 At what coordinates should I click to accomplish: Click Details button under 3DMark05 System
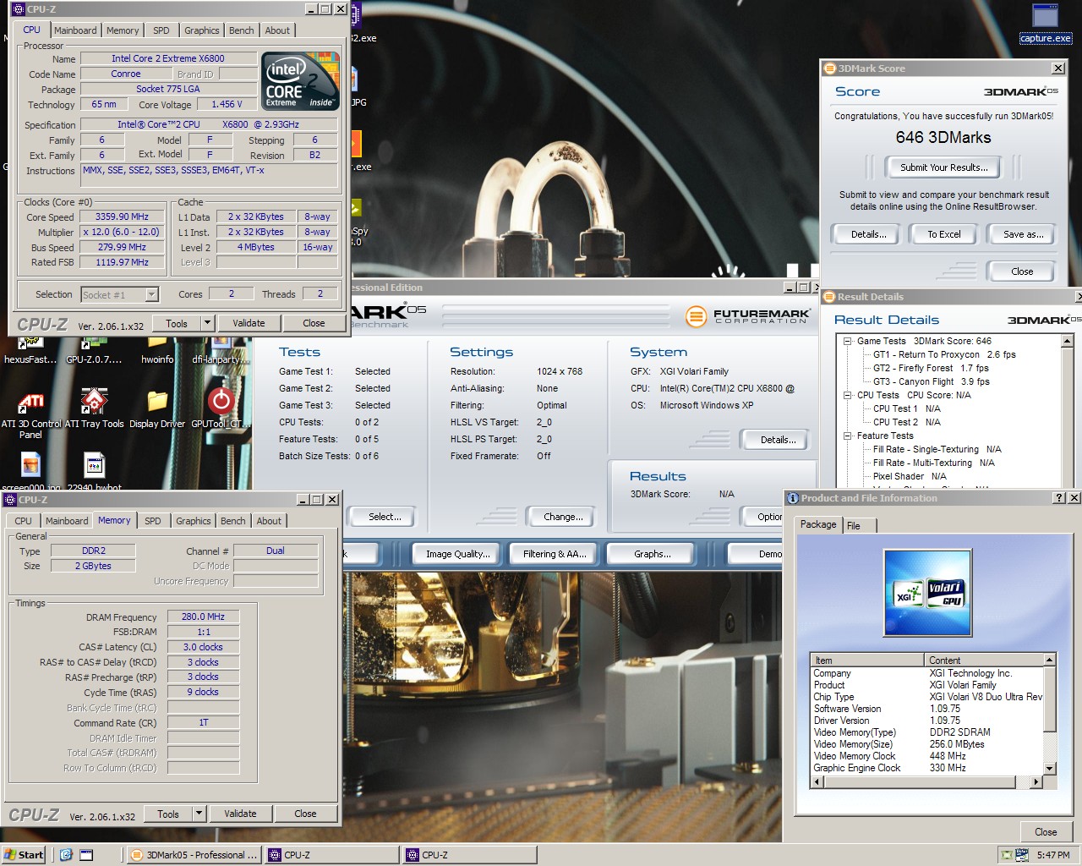point(778,440)
